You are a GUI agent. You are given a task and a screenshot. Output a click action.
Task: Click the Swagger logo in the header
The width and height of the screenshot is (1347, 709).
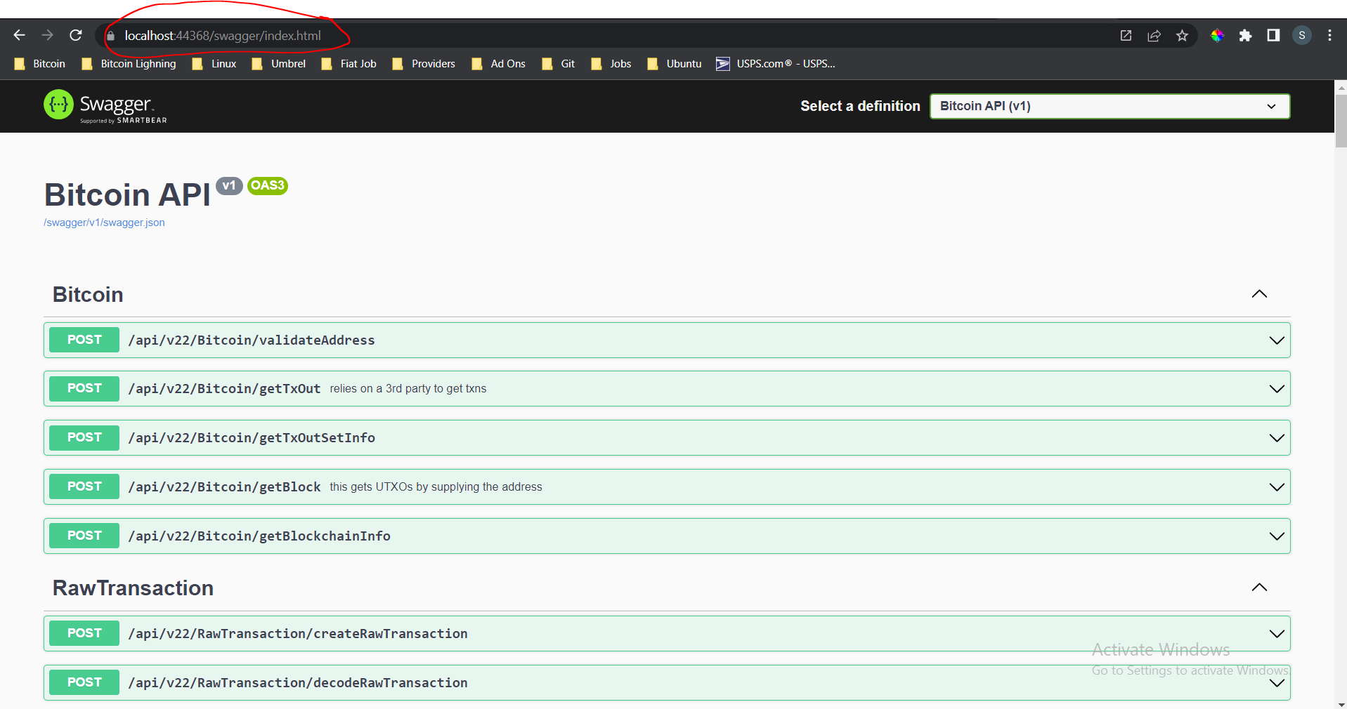click(x=103, y=106)
